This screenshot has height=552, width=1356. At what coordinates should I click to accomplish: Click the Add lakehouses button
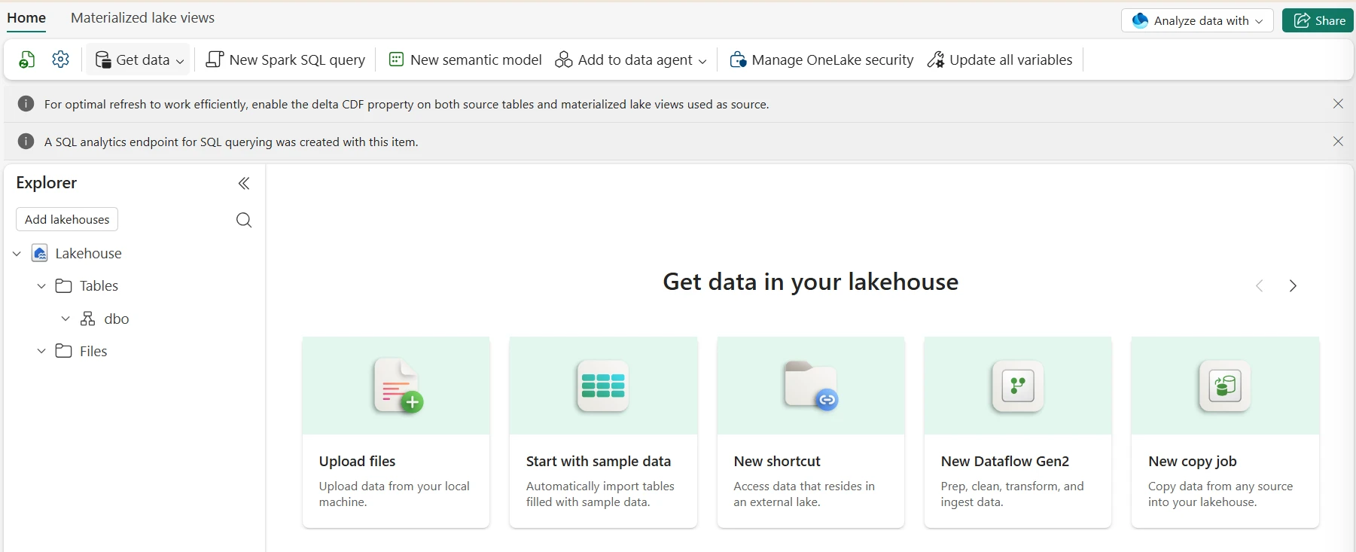[67, 219]
